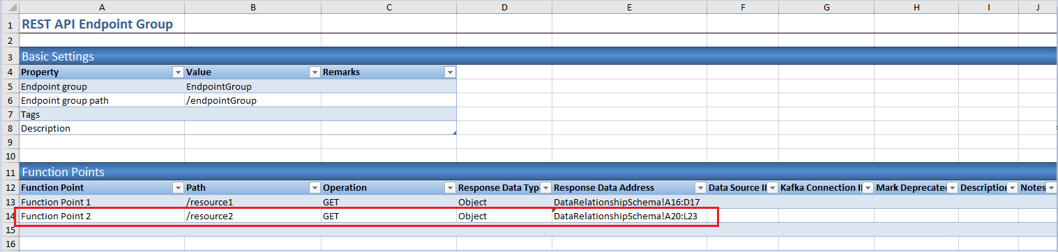
Task: Select the '/resource2' path cell
Action: [x=252, y=216]
